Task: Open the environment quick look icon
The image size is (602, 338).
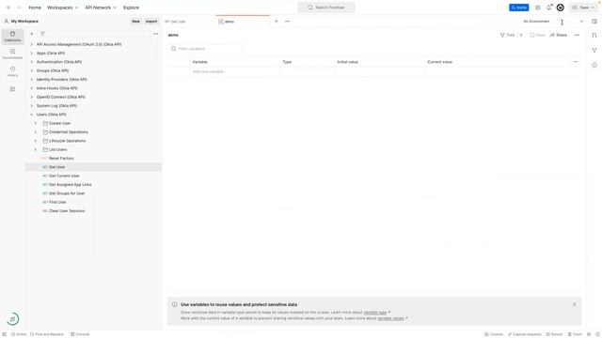Action: coord(594,22)
